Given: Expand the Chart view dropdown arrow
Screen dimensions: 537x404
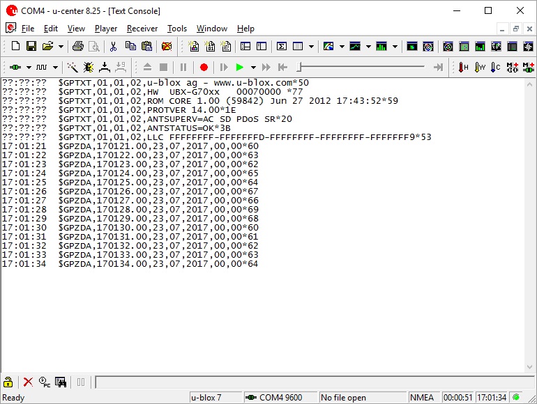Looking at the screenshot, I should point(368,46).
